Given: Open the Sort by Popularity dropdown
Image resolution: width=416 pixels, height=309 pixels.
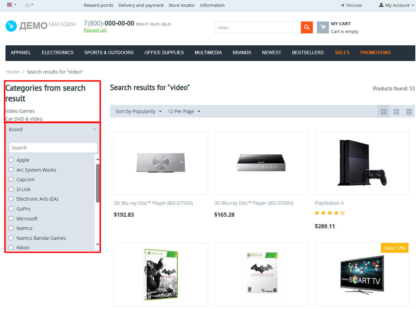Looking at the screenshot, I should 139,111.
